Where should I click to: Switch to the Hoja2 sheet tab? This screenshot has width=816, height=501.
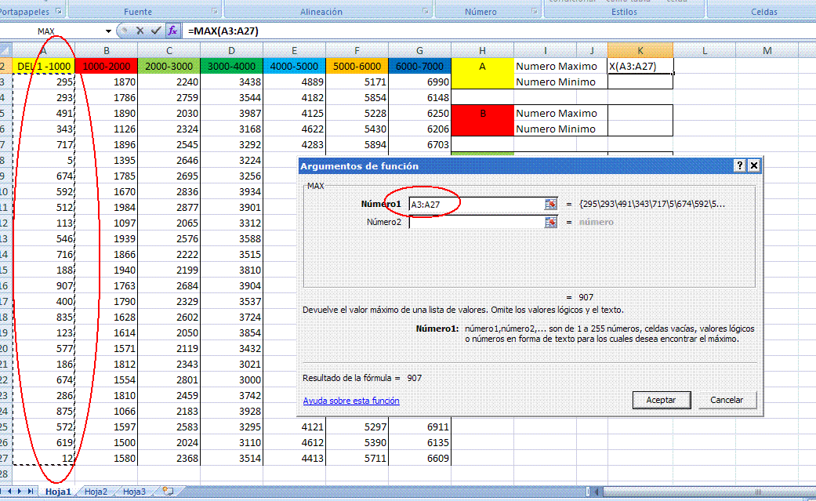[96, 492]
